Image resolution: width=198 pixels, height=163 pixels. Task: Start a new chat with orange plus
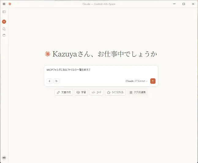tap(4, 22)
